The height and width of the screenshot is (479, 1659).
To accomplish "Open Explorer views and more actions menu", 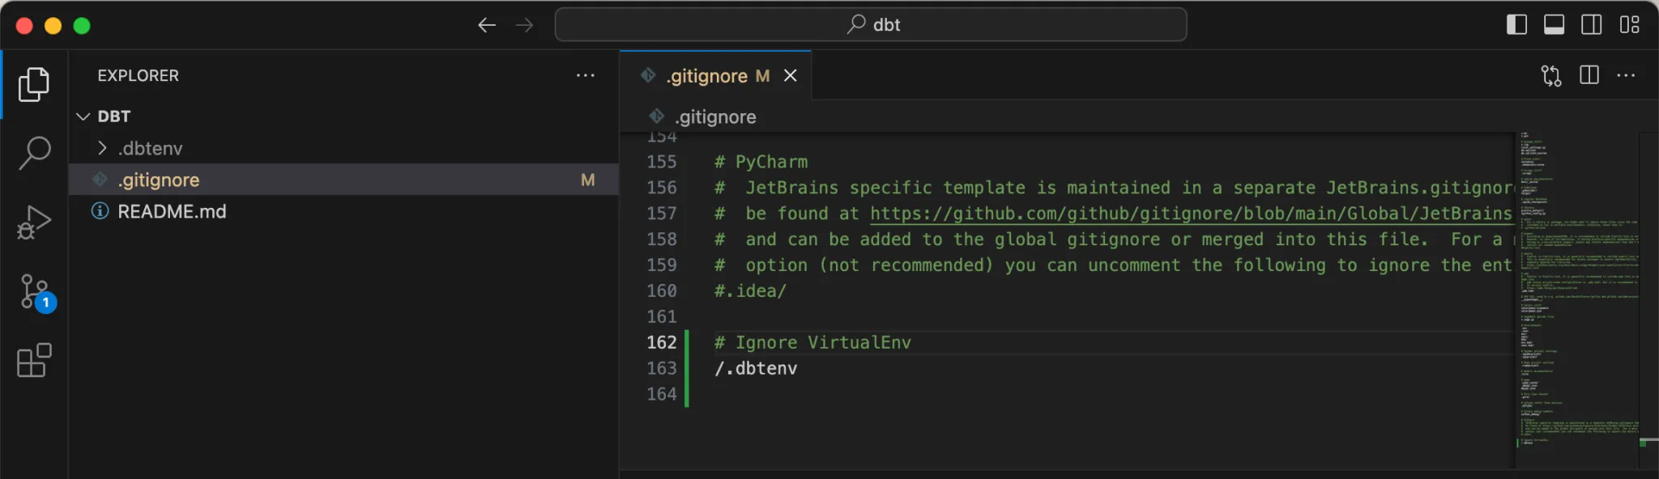I will click(x=585, y=75).
